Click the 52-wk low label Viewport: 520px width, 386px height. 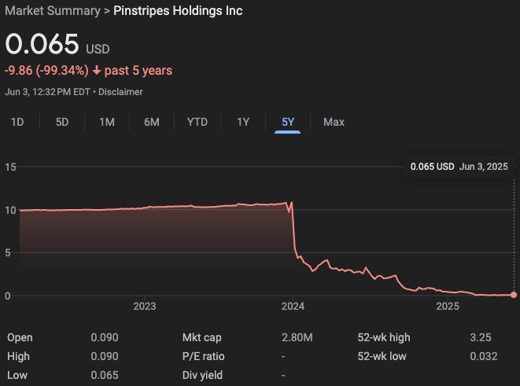click(x=382, y=356)
